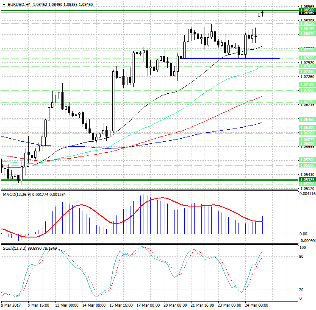Screen dimensions: 316x310
Task: Select the top green horizontal resistance line
Action: pos(127,10)
